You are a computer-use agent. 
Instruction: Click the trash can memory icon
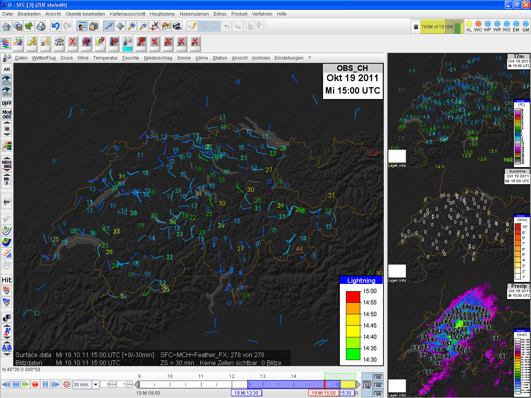pos(416,27)
